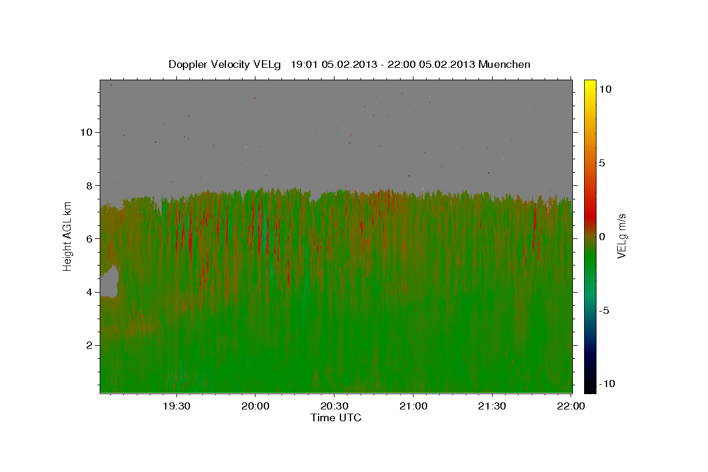Click the dark bottom end of the colorbar
Screen dimensions: 708x472
pyautogui.click(x=590, y=383)
